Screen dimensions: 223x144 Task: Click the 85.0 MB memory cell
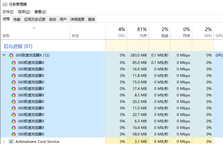(x=138, y=63)
